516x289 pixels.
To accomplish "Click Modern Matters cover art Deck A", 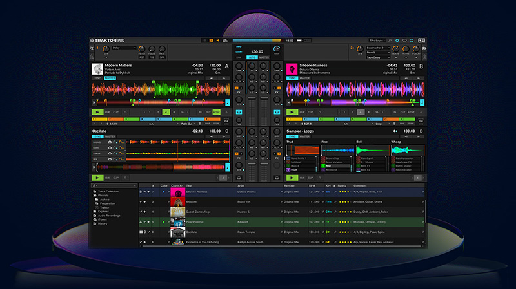I will point(97,70).
